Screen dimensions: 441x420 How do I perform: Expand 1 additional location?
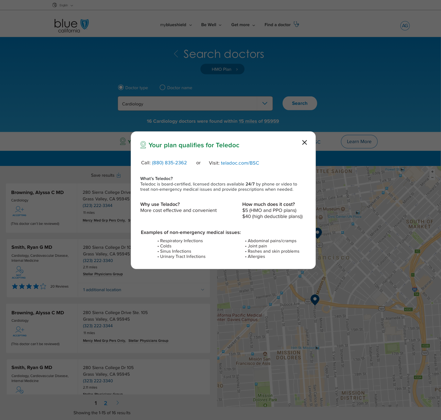tap(102, 290)
